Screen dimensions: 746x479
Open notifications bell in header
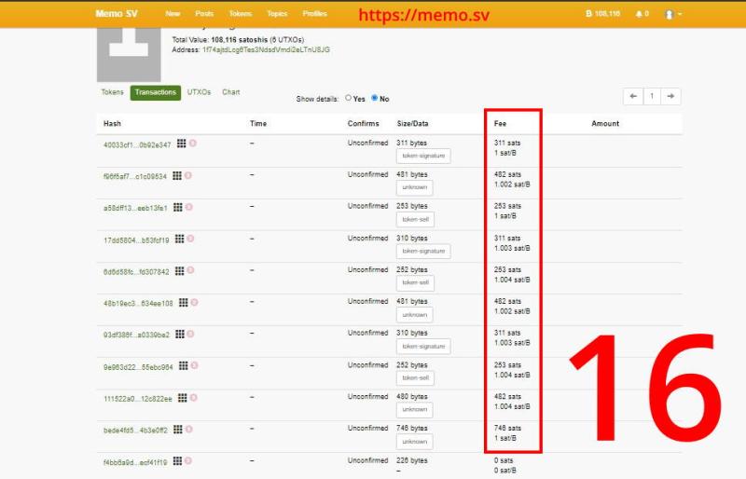[642, 14]
